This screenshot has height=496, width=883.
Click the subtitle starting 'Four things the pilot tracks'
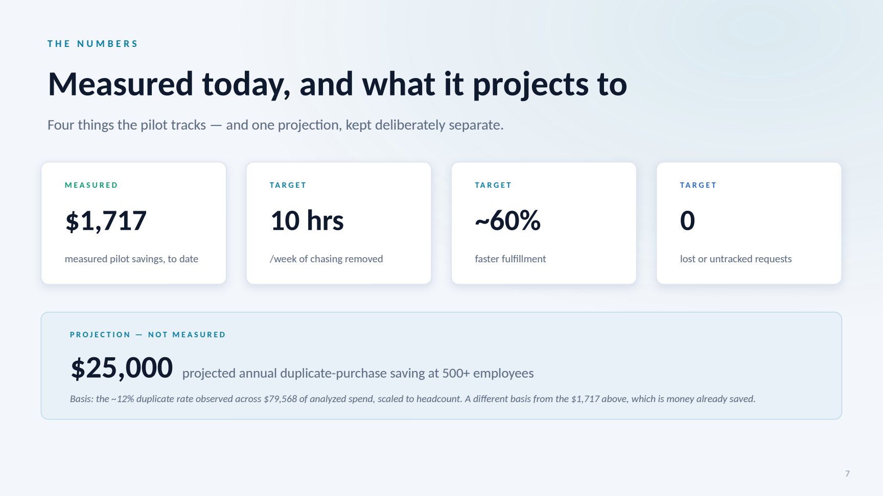pos(275,125)
